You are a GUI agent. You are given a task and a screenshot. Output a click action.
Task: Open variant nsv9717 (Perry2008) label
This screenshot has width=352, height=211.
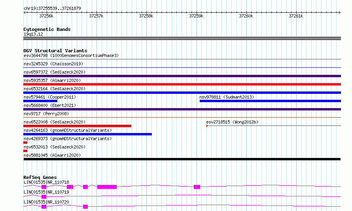[46, 114]
